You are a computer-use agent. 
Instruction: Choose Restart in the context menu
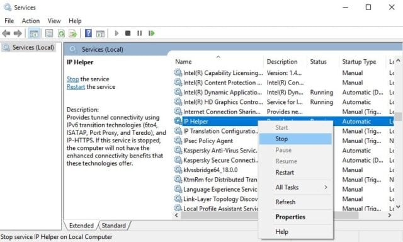(x=295, y=173)
